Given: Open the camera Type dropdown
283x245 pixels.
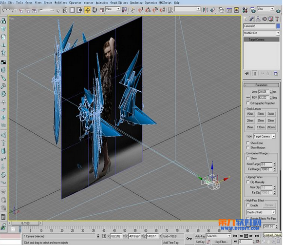Looking at the screenshot, I should tap(264, 136).
